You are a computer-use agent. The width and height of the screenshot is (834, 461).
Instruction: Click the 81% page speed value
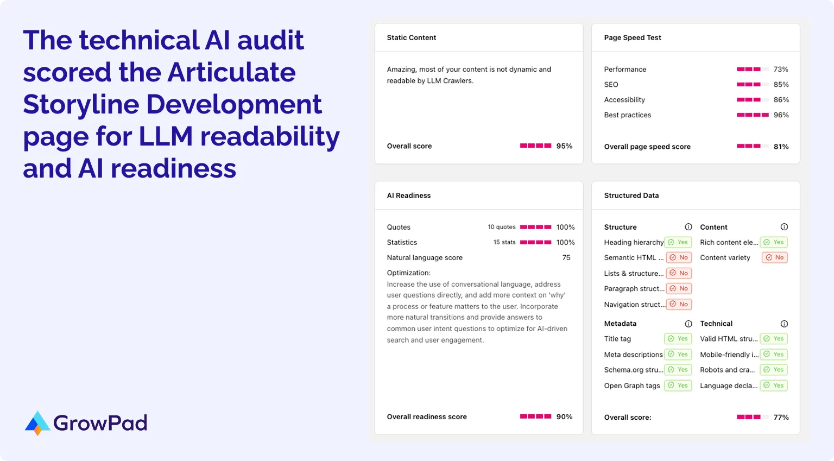click(x=781, y=147)
